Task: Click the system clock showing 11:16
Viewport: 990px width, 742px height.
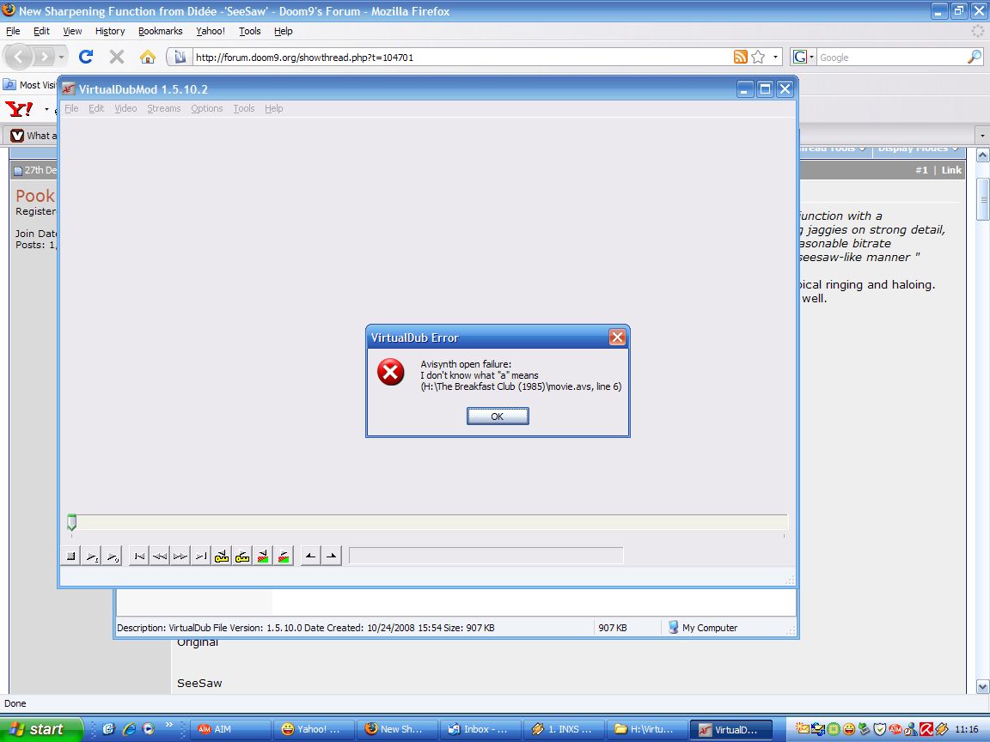Action: [967, 729]
